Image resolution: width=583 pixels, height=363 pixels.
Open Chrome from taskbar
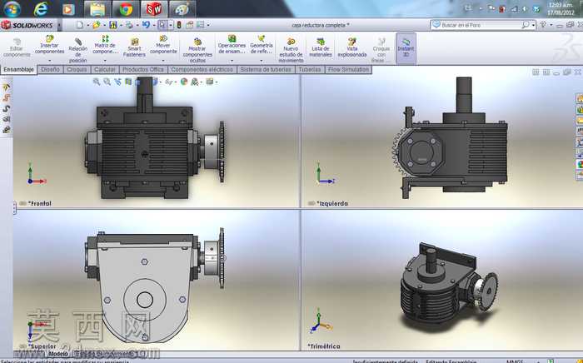point(126,9)
